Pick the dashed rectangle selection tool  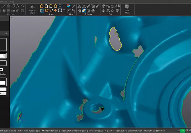pyautogui.click(x=42, y=11)
